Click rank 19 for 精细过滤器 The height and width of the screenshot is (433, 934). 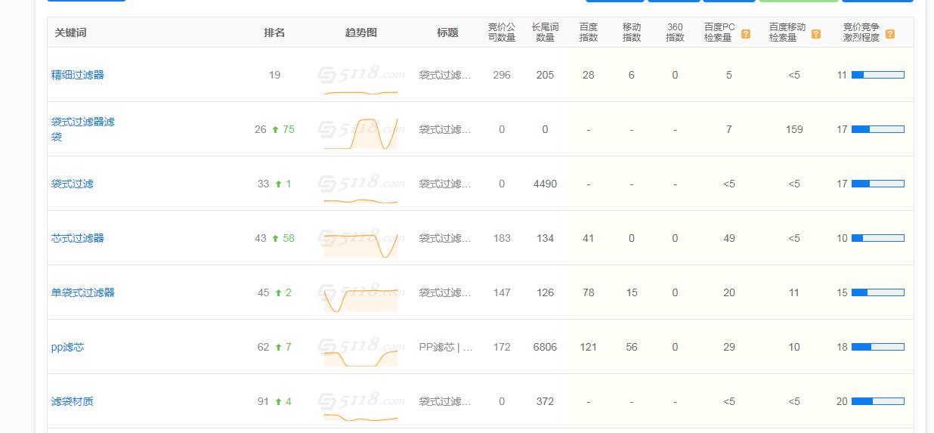click(274, 75)
